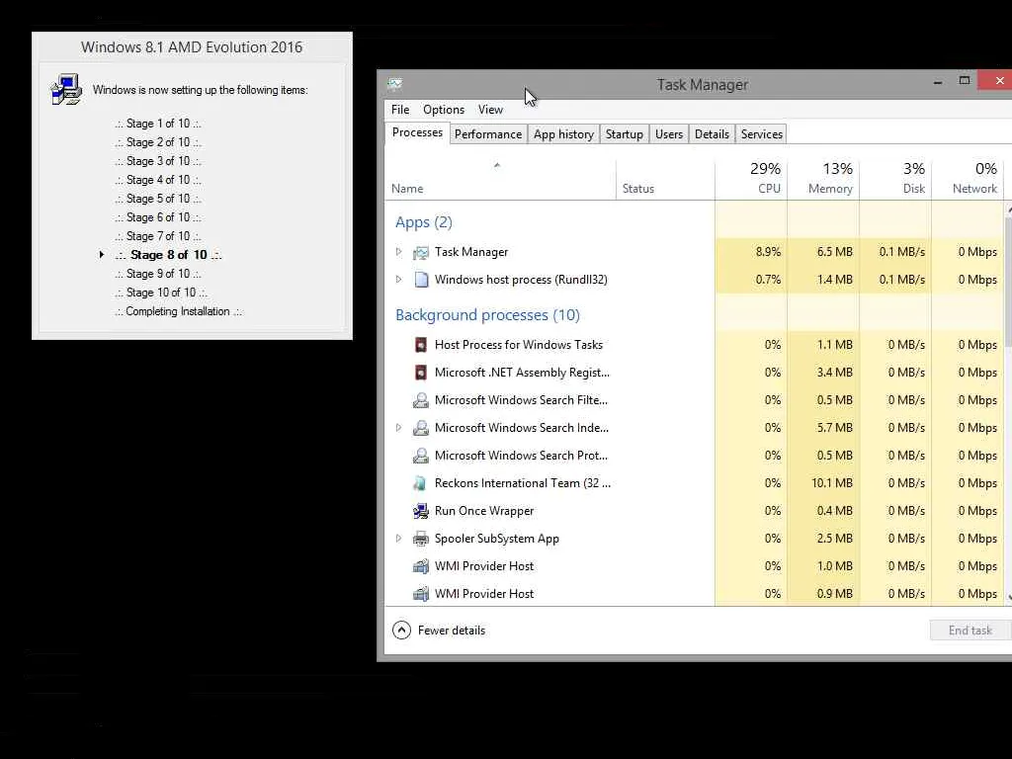
Task: Switch to the Startup tab
Action: tap(625, 134)
